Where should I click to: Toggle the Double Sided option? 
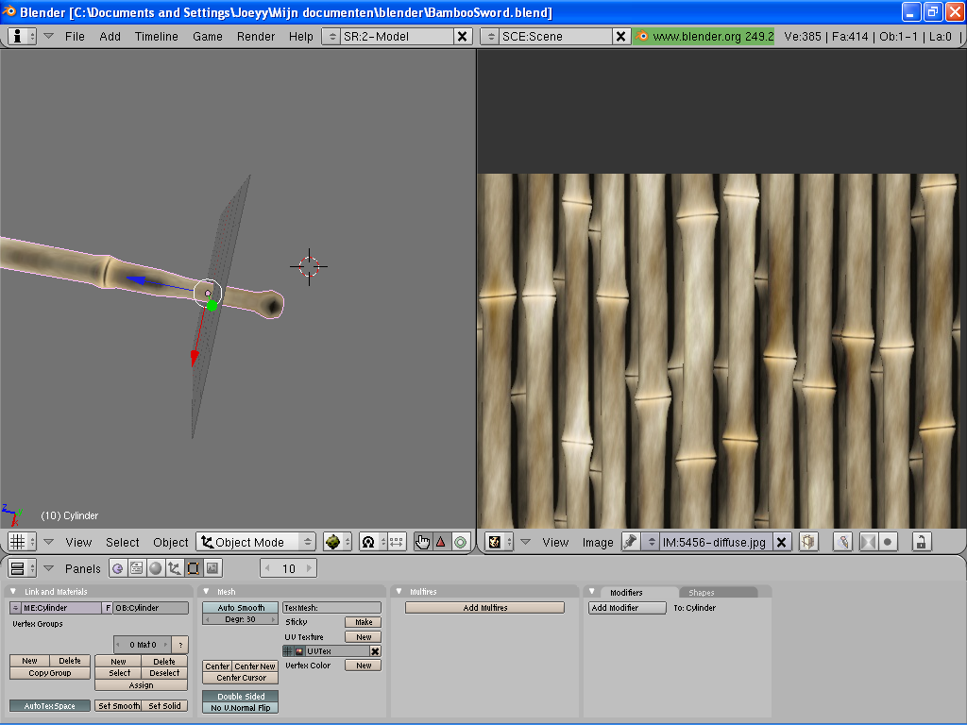click(241, 697)
